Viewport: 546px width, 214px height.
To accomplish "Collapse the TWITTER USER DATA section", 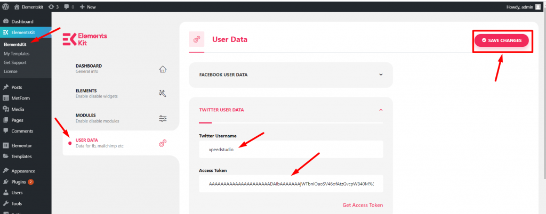I will point(291,110).
